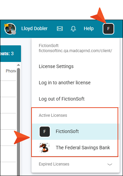Expand the Expired Licenses chevron

click(x=110, y=164)
